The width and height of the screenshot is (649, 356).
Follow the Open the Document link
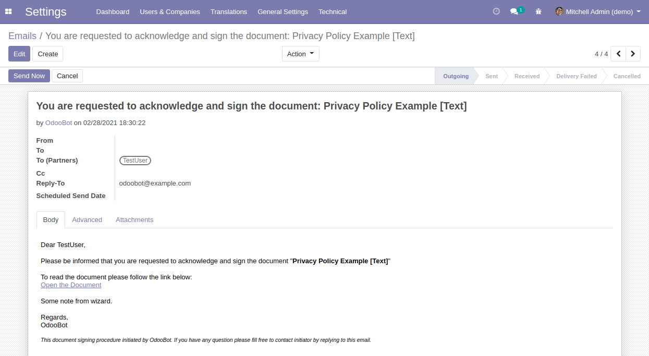pos(70,285)
